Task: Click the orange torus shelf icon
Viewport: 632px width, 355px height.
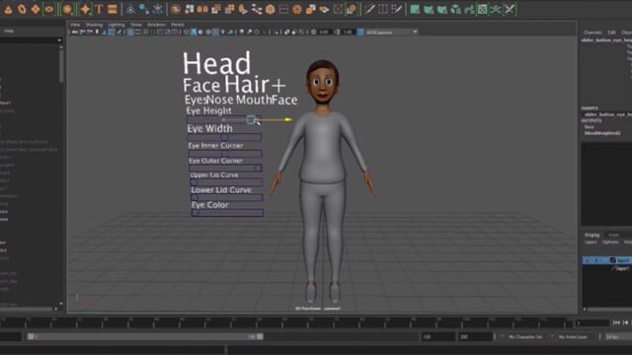Action: coord(22,9)
